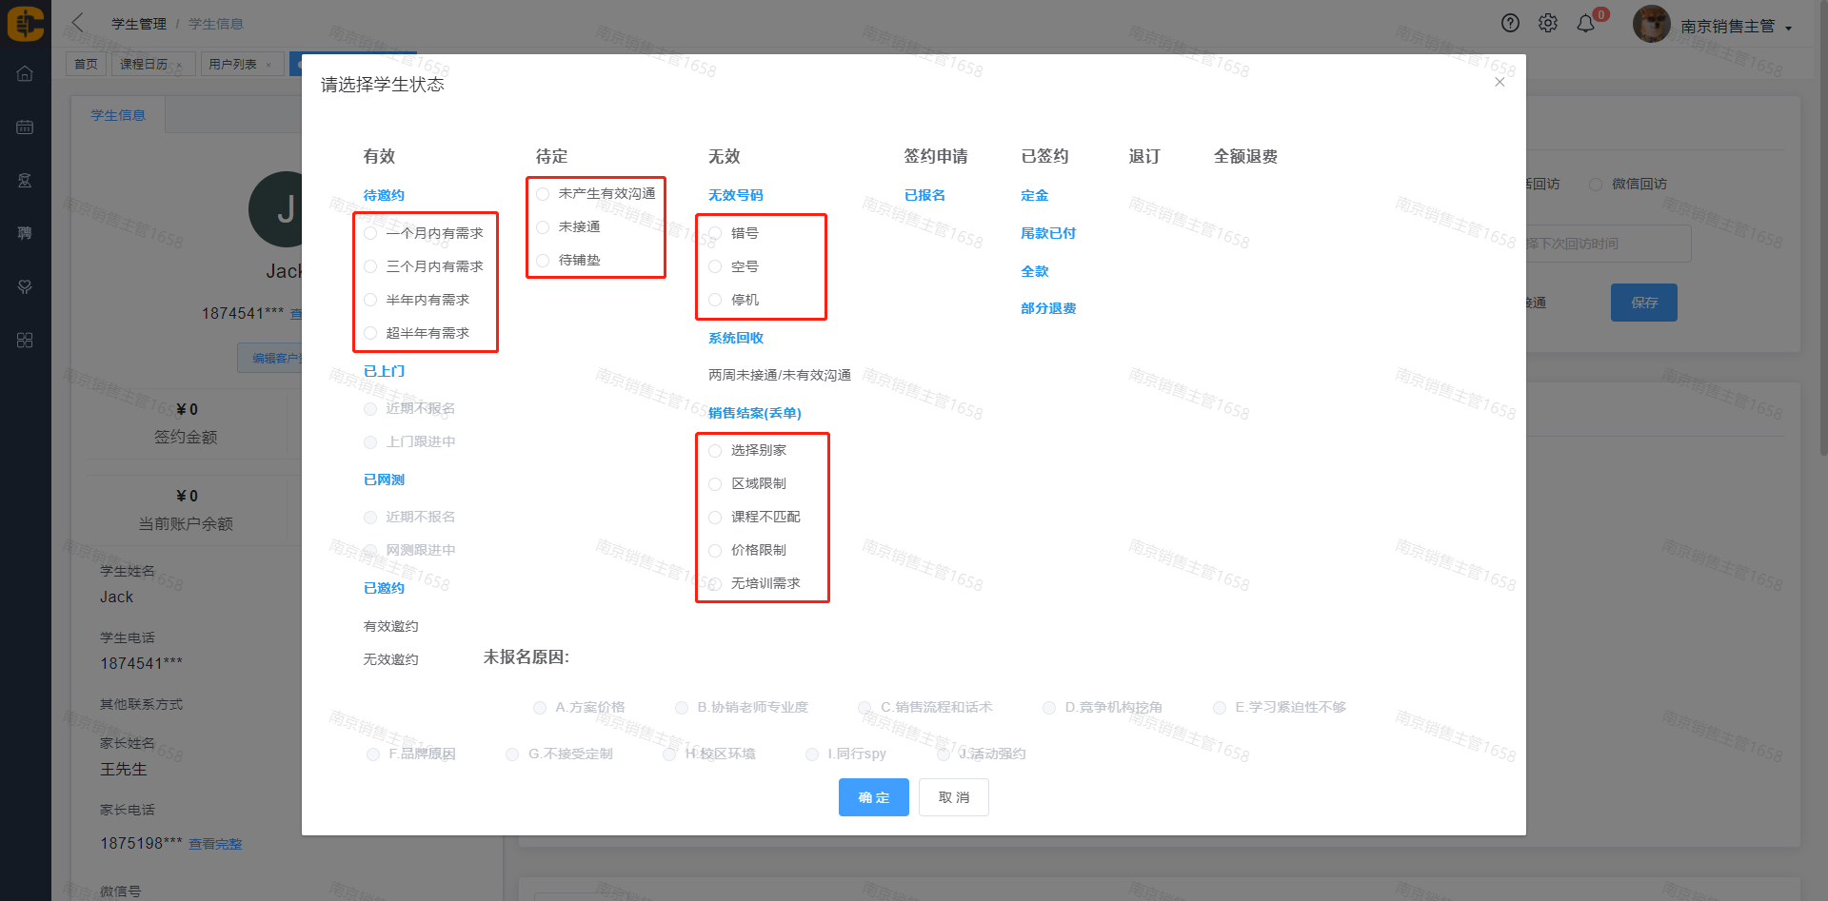Screen dimensions: 1828x901
Task: Select the 一个月内有需求 radio option
Action: coord(371,233)
